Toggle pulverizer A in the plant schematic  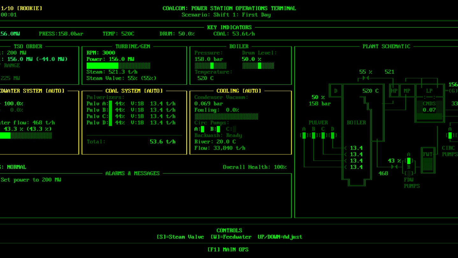pyautogui.click(x=304, y=135)
